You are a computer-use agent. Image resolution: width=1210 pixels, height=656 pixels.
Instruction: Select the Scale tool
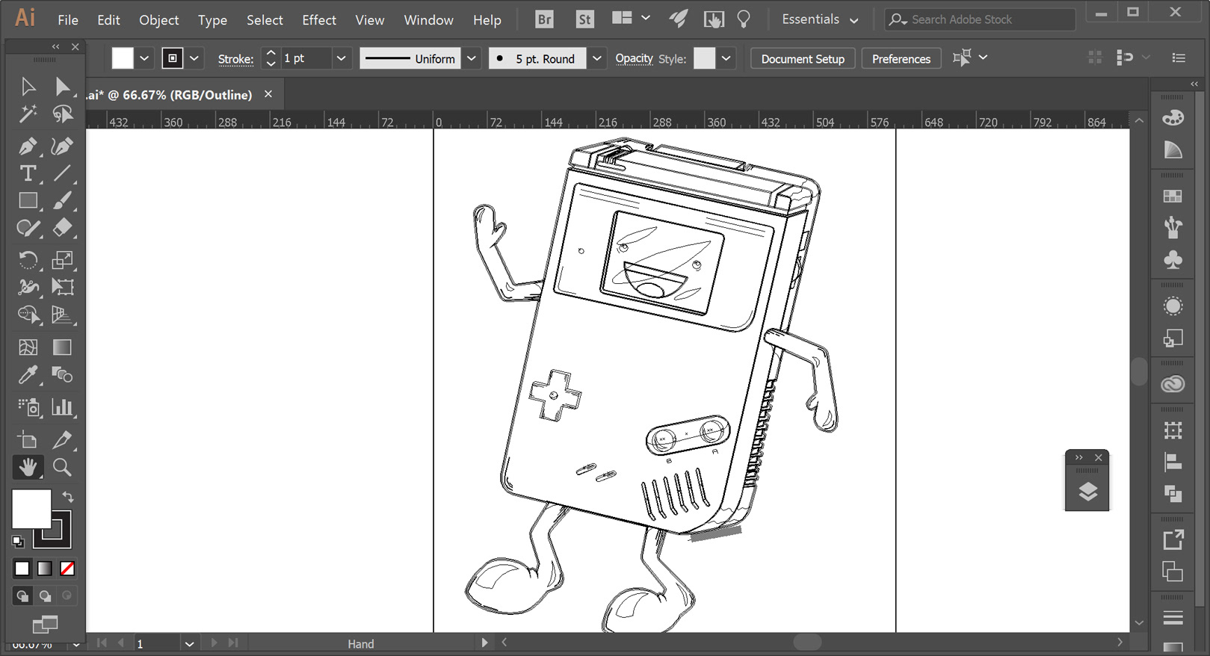coord(63,260)
